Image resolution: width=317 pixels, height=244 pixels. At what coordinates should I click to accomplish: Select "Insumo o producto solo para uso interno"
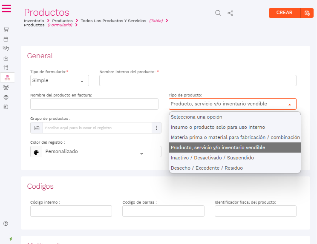pos(218,127)
